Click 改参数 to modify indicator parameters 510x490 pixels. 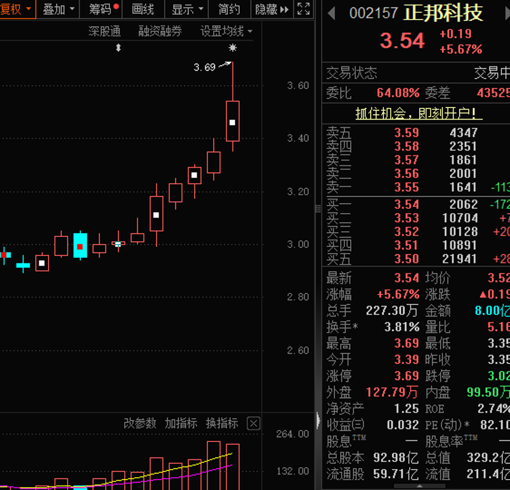140,423
